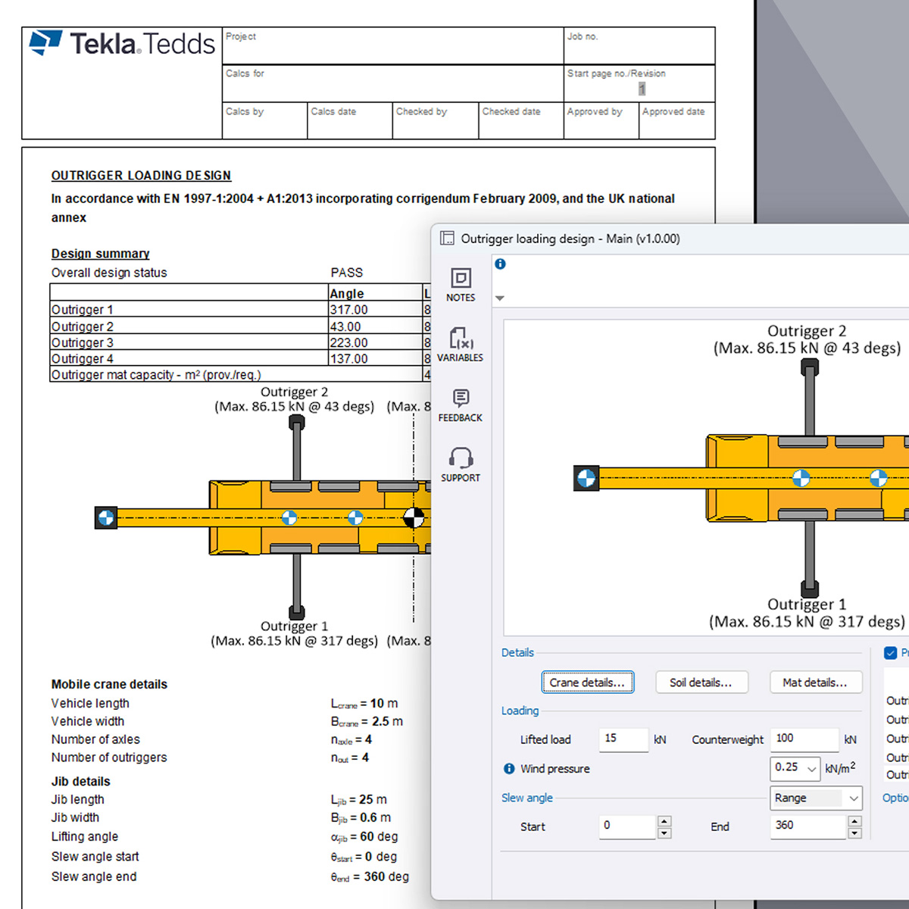Click the info icon beside Wind pressure

pos(509,769)
